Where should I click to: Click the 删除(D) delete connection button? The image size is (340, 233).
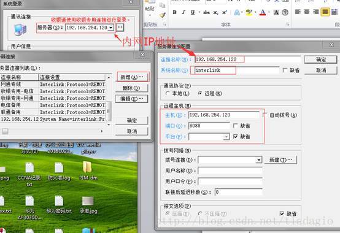click(x=131, y=88)
